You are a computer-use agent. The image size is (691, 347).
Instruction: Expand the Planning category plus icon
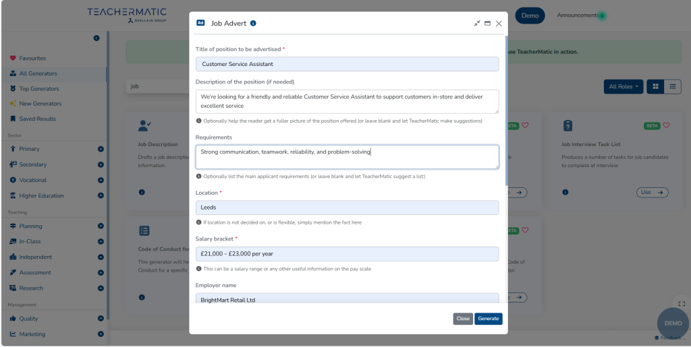point(101,226)
